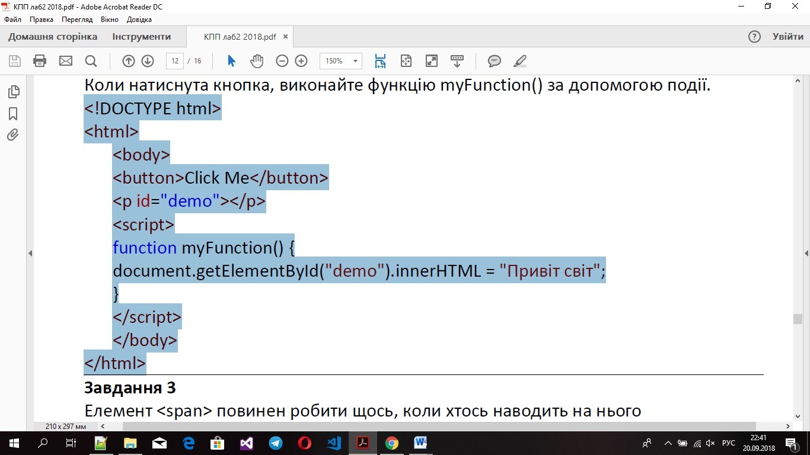
Task: Click the page number input field
Action: coord(175,61)
